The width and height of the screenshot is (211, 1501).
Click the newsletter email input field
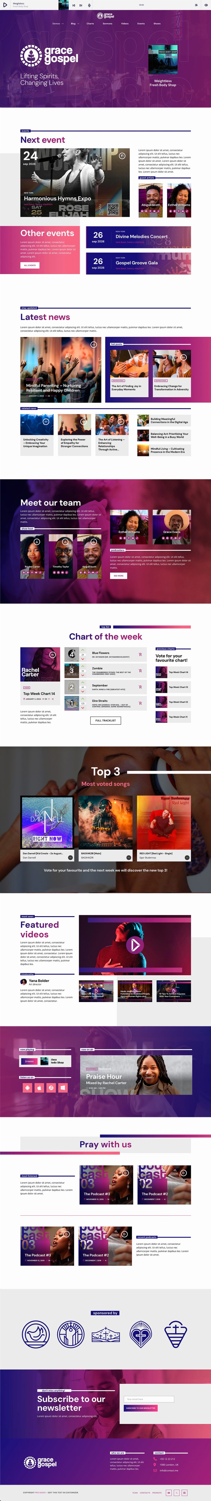point(149,1399)
